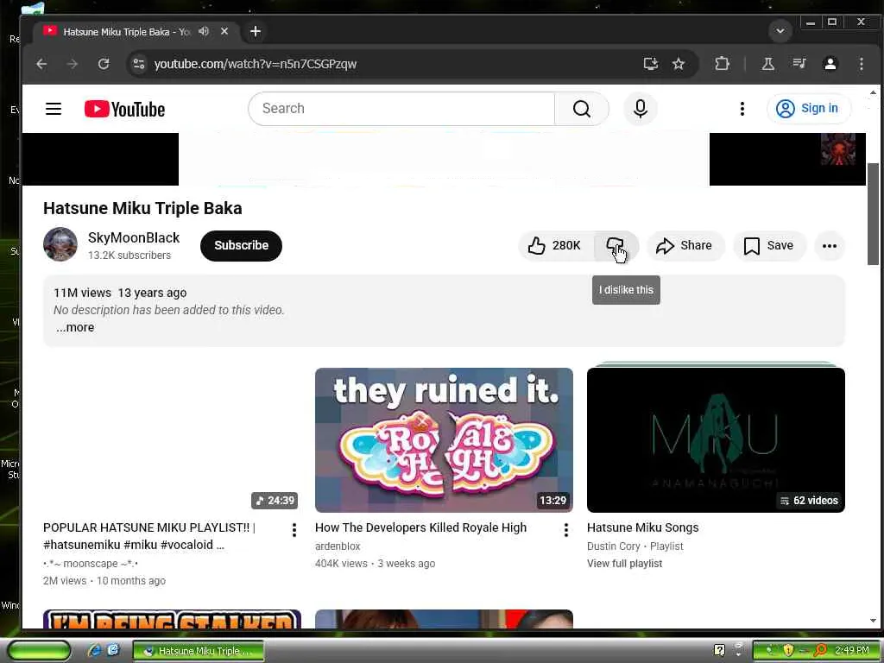
Task: Click the address bar URL
Action: [256, 64]
